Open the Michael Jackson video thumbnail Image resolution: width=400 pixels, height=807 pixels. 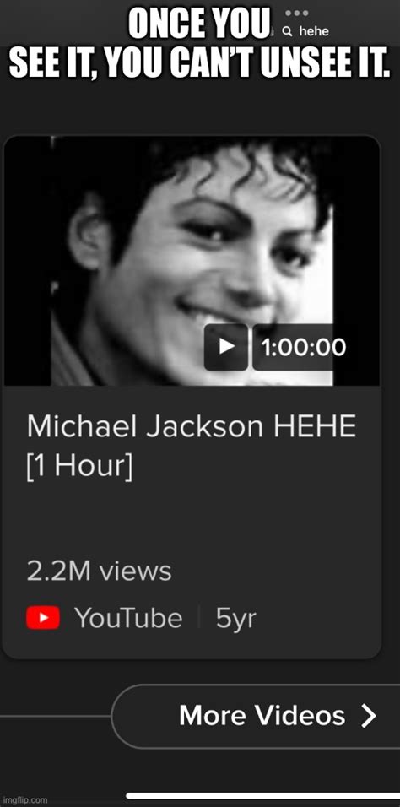[x=192, y=261]
